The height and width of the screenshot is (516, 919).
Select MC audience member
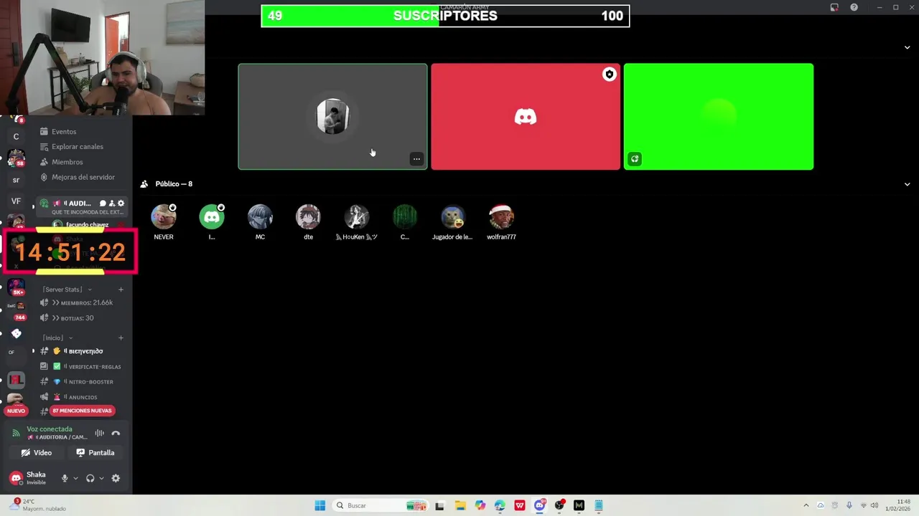pyautogui.click(x=260, y=222)
